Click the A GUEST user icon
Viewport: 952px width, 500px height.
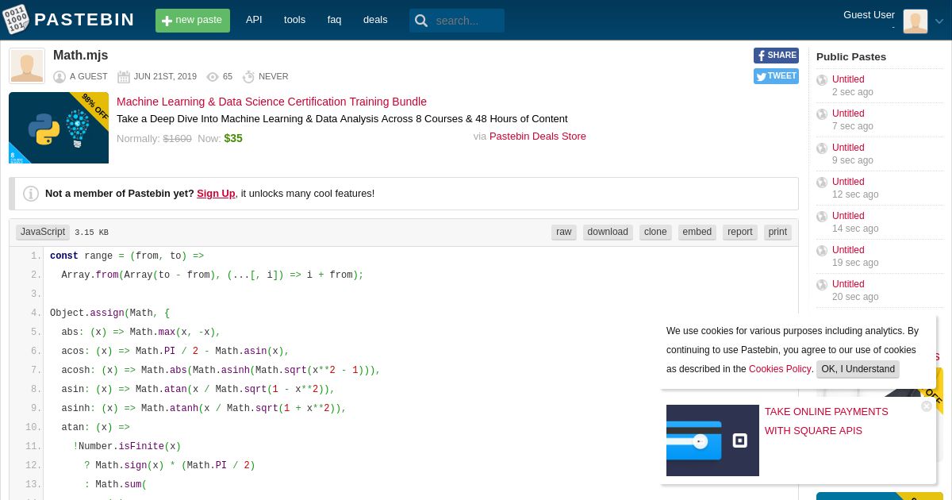point(59,77)
